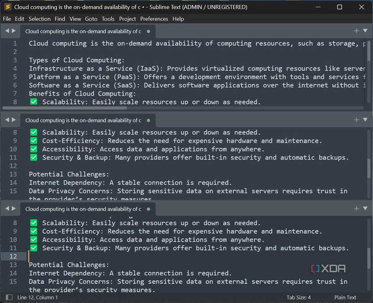This screenshot has width=373, height=303.
Task: Go to previous tab in bottom pane
Action: 7,208
